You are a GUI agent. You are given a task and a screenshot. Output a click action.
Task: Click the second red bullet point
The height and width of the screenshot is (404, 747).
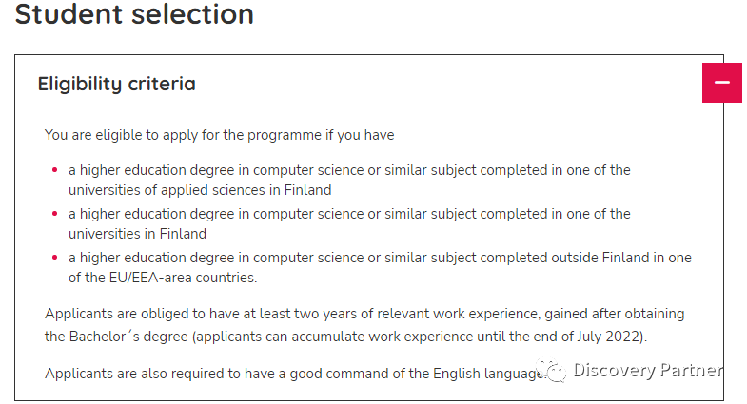tap(55, 214)
